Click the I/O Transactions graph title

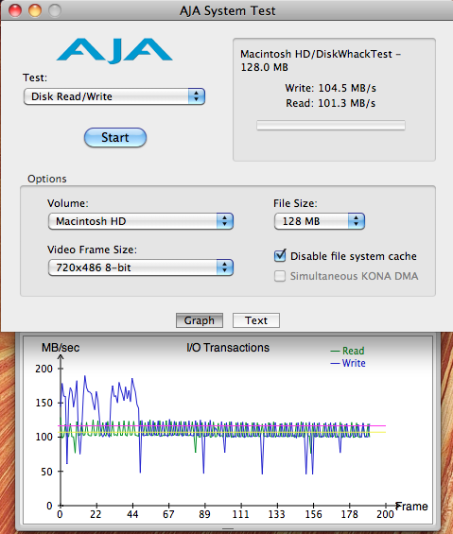coord(228,348)
